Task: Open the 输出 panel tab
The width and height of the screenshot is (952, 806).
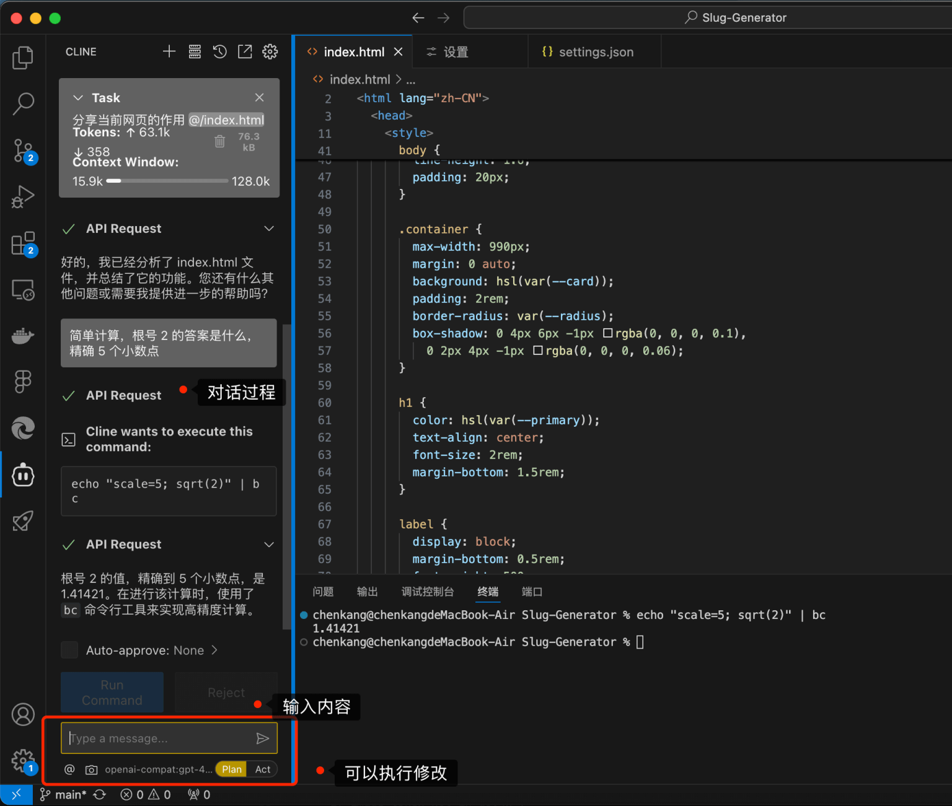Action: pos(367,592)
